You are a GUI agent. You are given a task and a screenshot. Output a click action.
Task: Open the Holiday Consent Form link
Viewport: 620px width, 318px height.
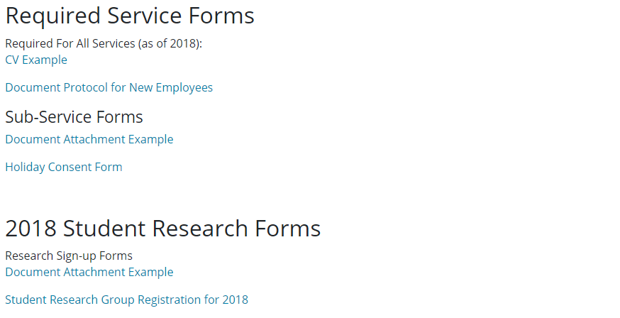coord(64,168)
